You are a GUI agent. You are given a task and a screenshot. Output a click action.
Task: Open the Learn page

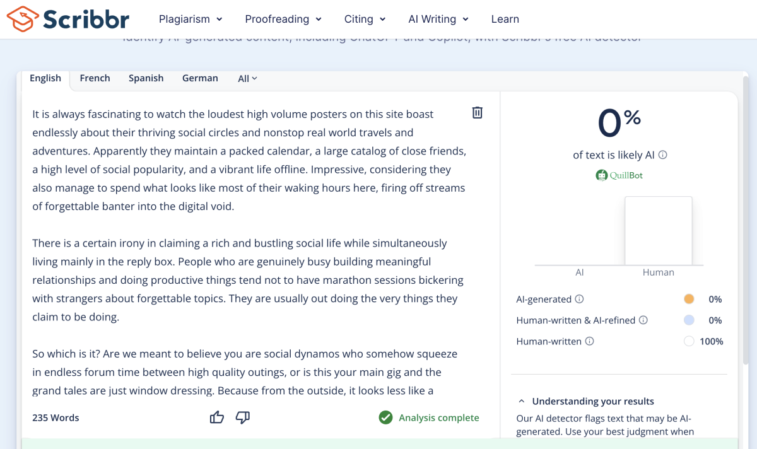(x=505, y=19)
